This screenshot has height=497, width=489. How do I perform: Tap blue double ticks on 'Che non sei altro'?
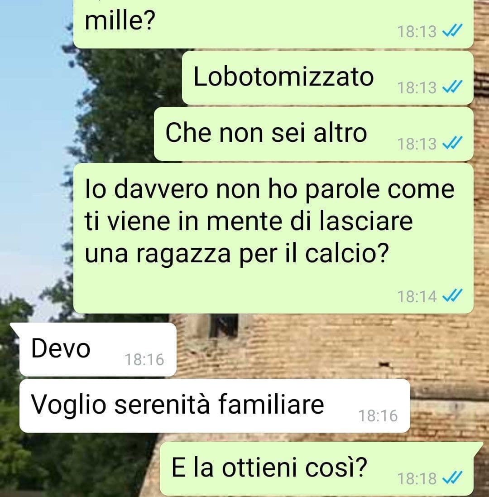(x=452, y=142)
